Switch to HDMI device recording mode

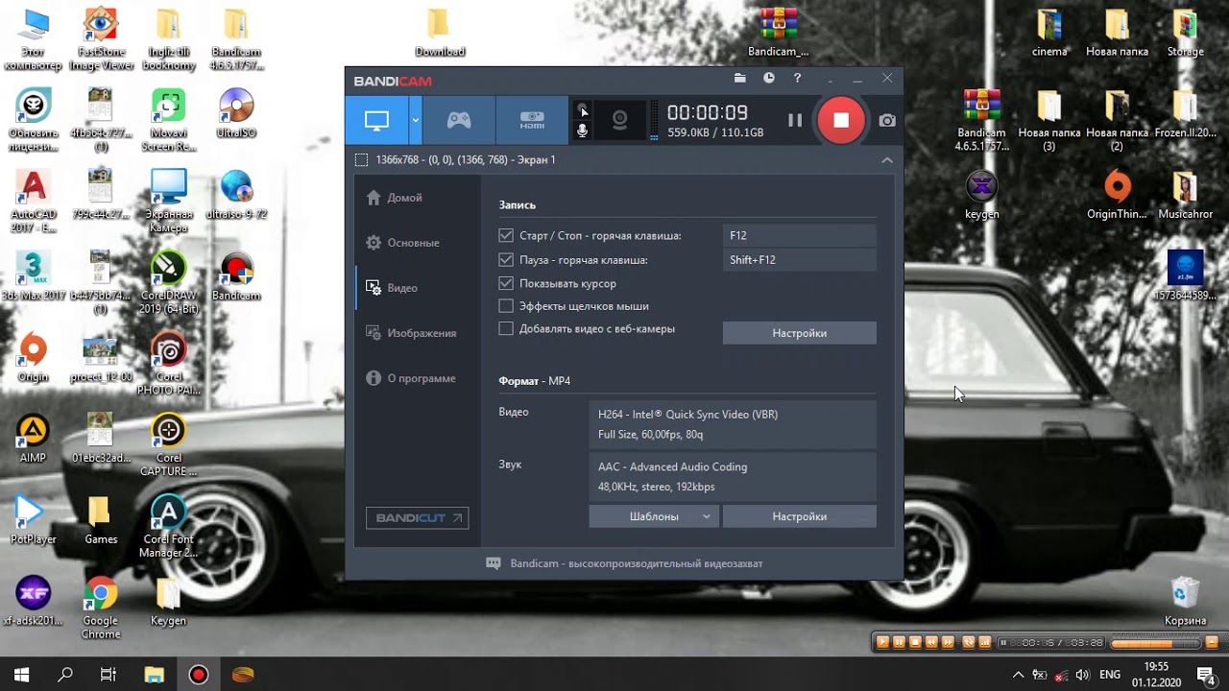(x=532, y=120)
